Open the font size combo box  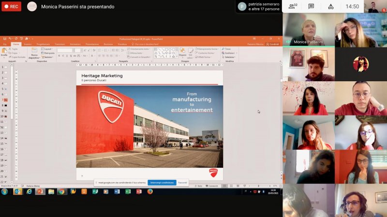78,50
